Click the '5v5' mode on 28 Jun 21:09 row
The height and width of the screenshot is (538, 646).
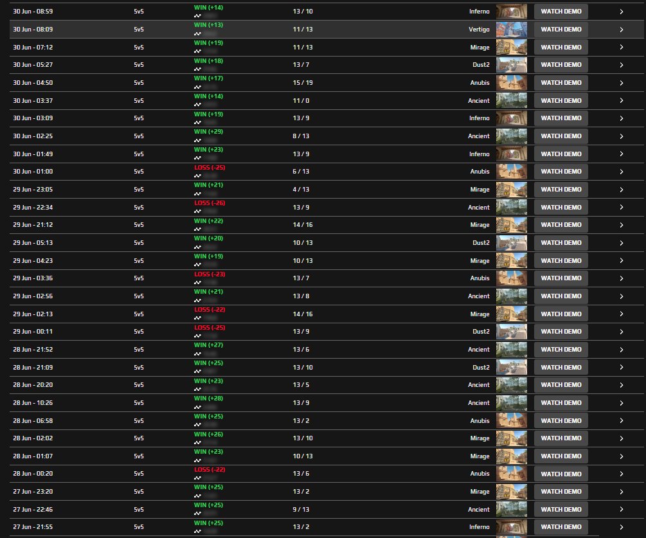(139, 368)
